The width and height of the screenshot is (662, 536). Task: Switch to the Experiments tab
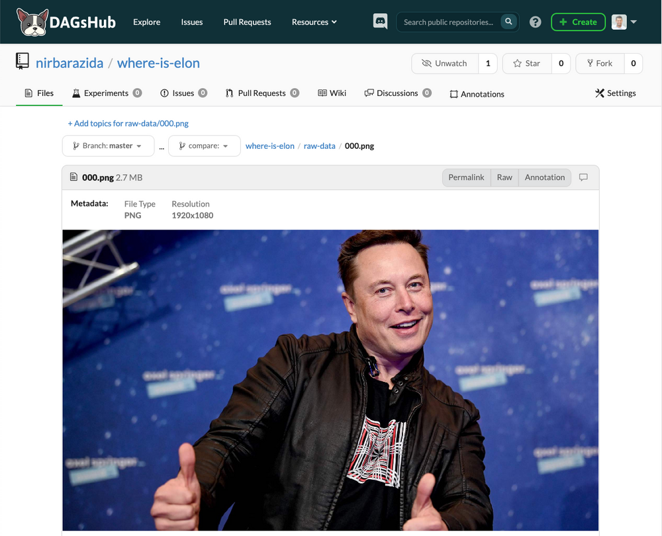click(x=107, y=93)
